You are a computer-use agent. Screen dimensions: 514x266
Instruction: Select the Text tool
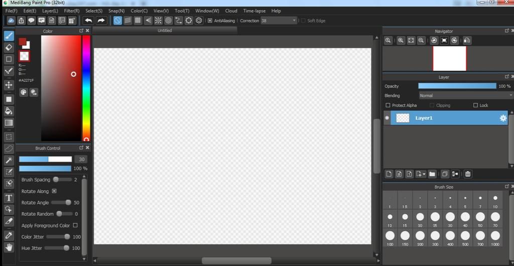point(9,198)
